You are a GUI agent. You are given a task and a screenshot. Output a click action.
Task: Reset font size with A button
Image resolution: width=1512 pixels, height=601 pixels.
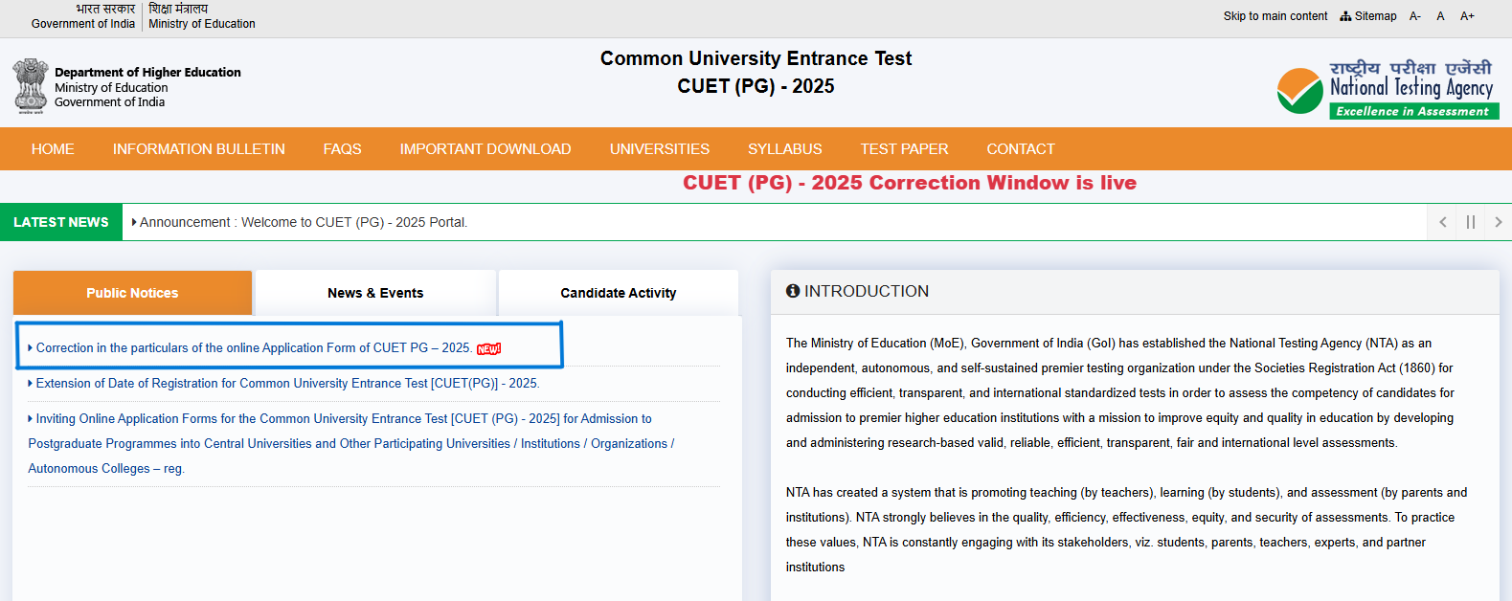pos(1440,16)
